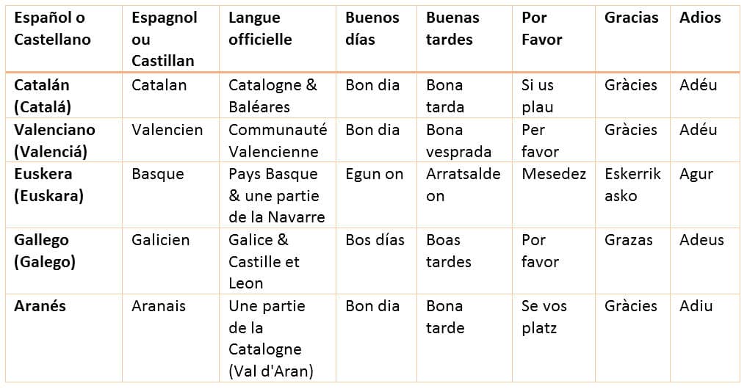Click the "Catalán (Catalá)" row label
The height and width of the screenshot is (389, 747).
pos(43,95)
